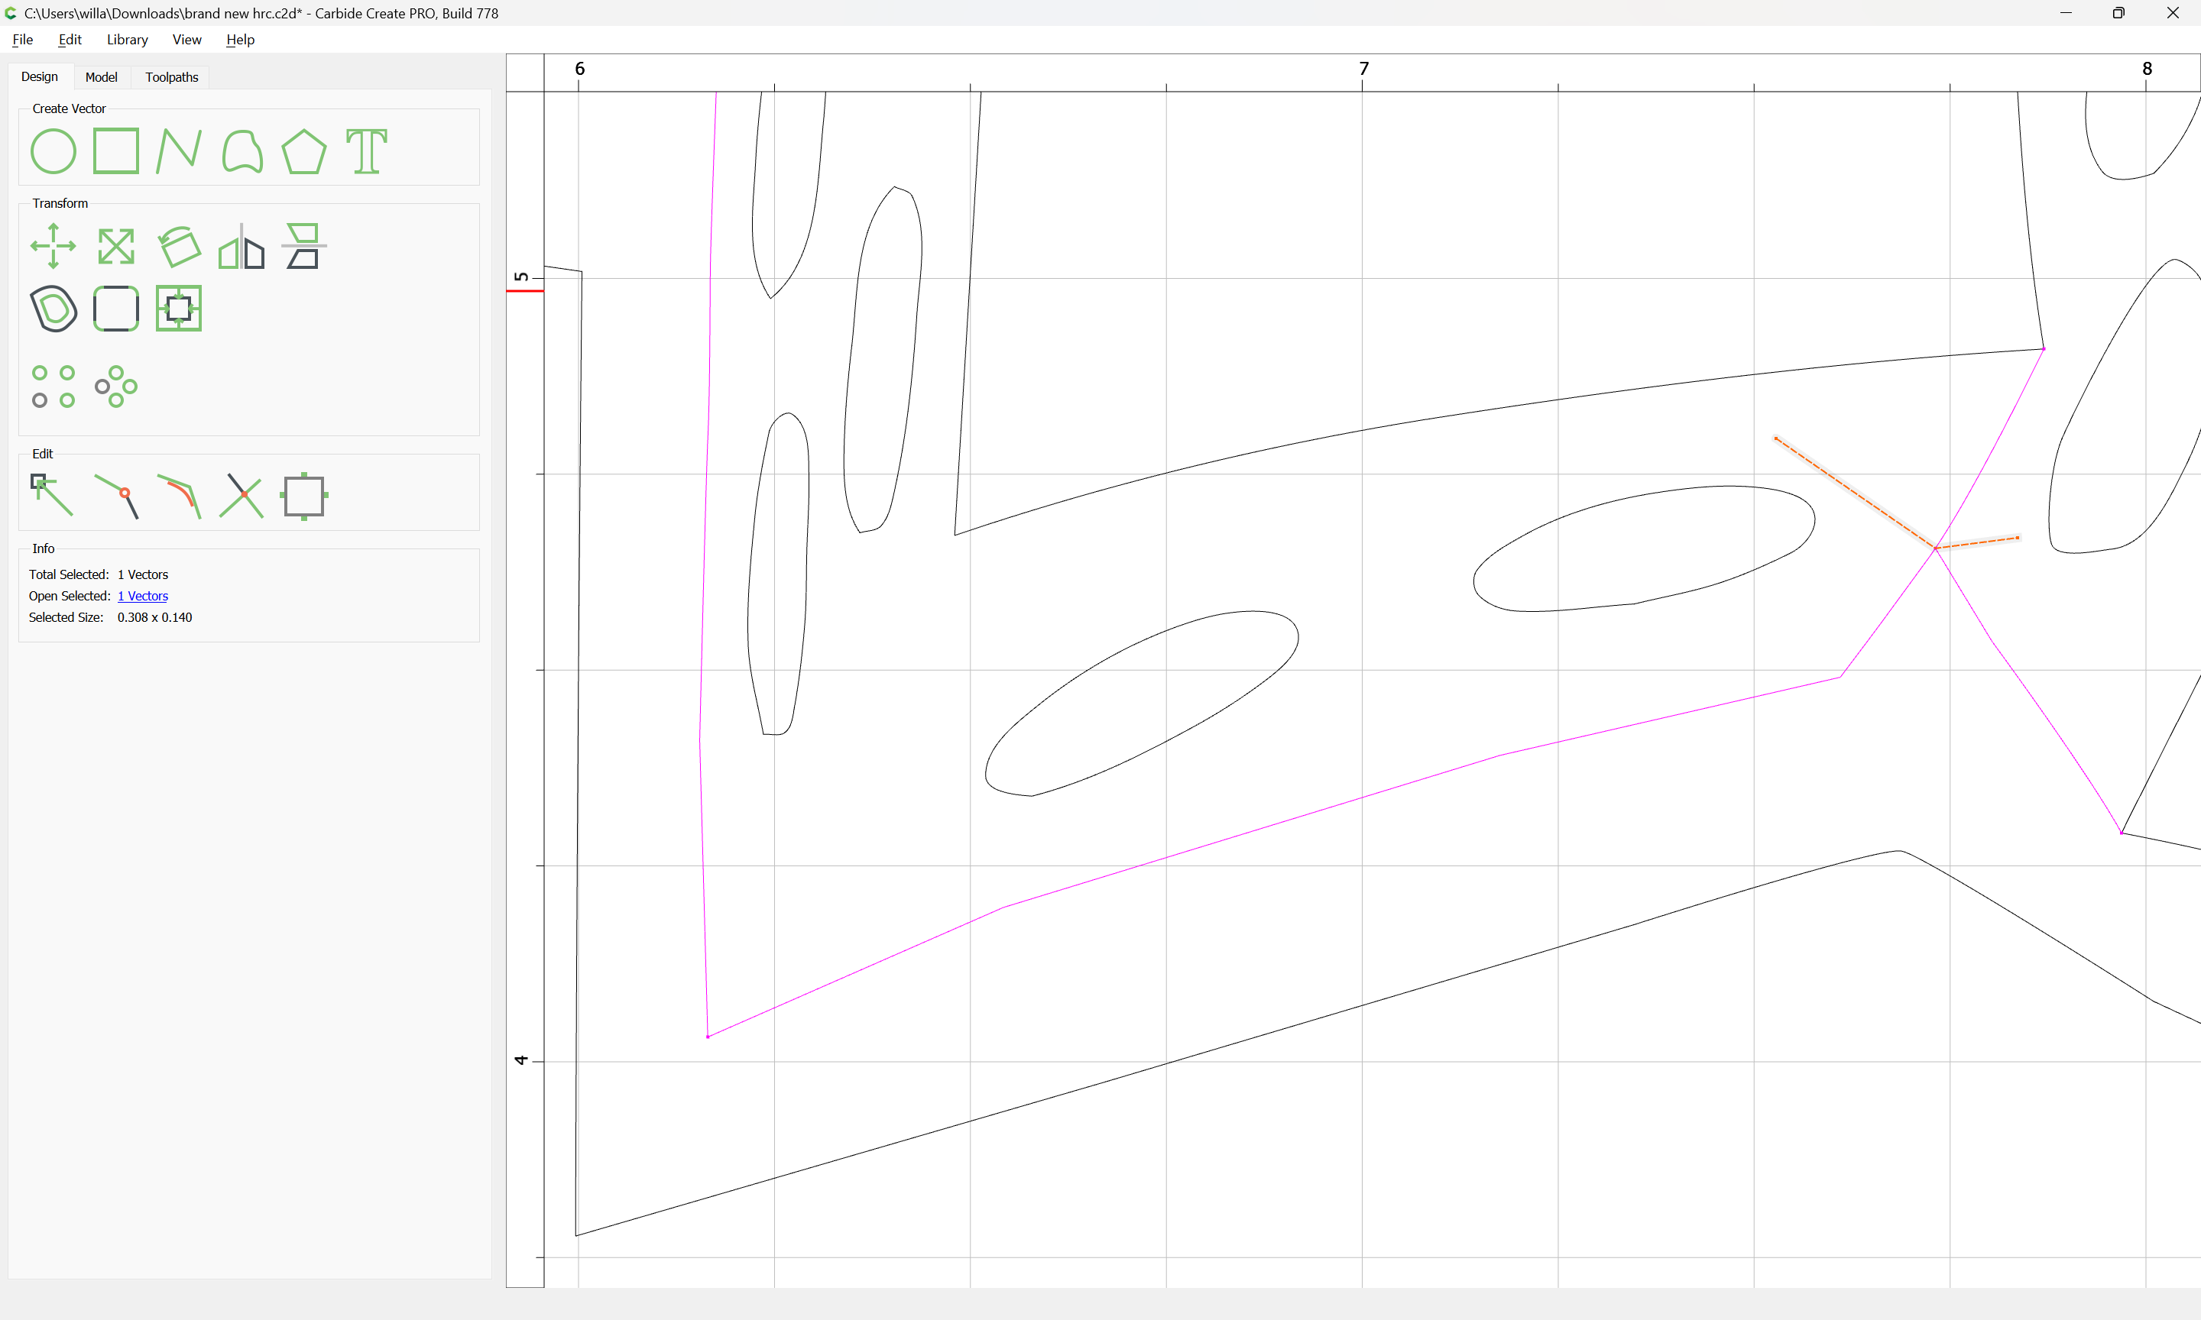Select the Text vector tool
Viewport: 2201px width, 1320px height.
367,151
